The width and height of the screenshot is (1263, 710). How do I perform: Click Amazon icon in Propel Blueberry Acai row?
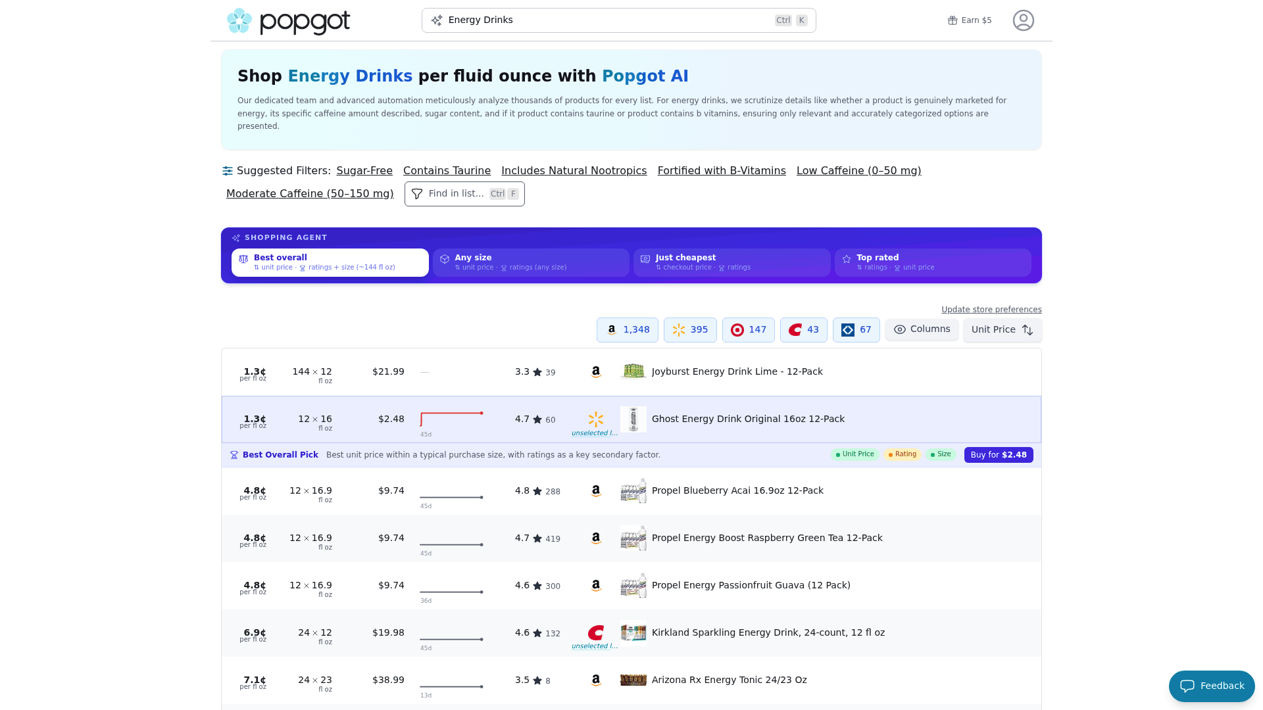[x=596, y=491]
